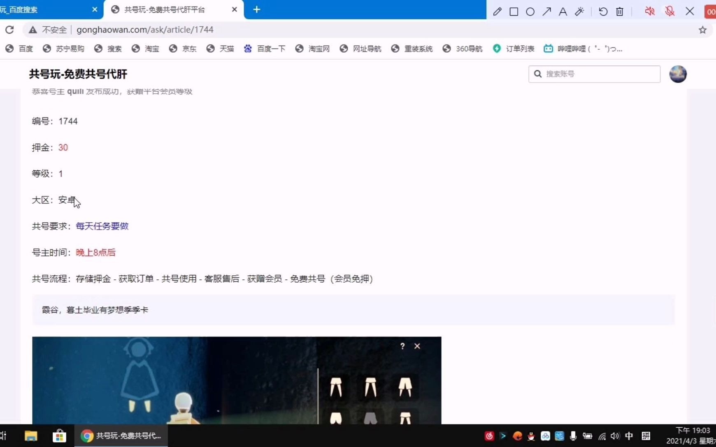Image resolution: width=716 pixels, height=447 pixels.
Task: Open the 苏宁易购 bookmark
Action: coord(64,48)
